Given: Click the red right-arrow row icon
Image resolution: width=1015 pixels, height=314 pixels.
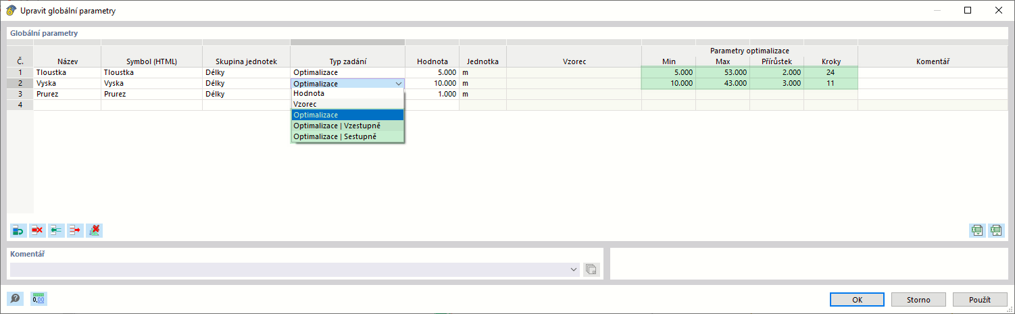Looking at the screenshot, I should click(x=75, y=230).
